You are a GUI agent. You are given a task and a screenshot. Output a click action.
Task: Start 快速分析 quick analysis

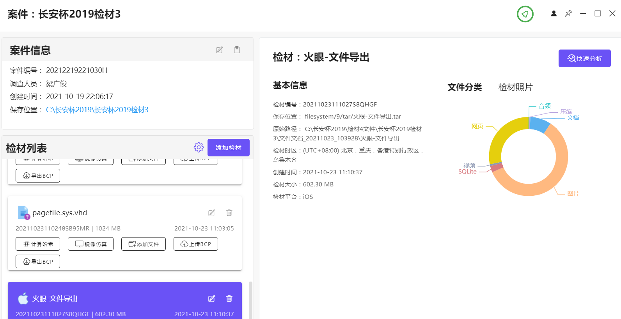click(585, 58)
